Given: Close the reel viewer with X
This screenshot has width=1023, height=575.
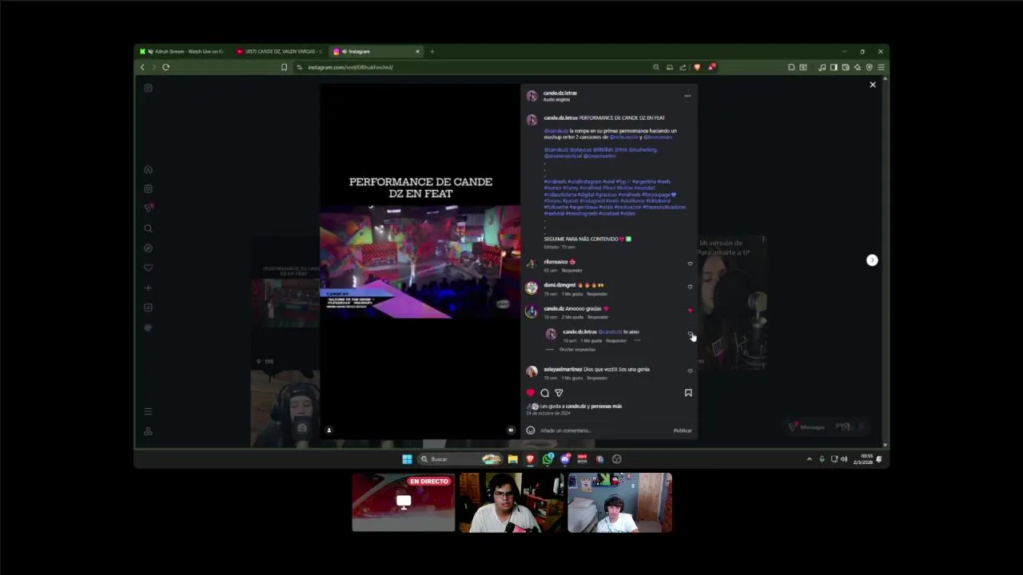Looking at the screenshot, I should pos(873,85).
